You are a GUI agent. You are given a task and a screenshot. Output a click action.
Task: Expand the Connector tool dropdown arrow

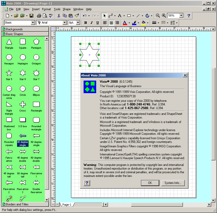tap(115, 16)
